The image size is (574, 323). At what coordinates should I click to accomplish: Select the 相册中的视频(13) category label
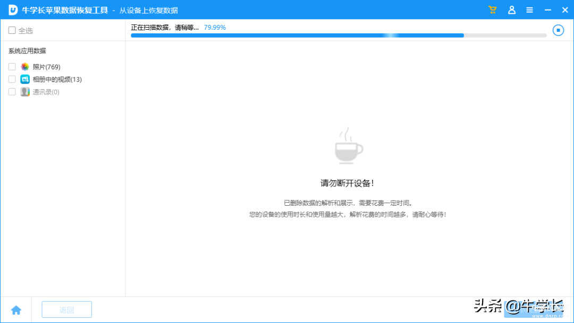click(x=57, y=79)
